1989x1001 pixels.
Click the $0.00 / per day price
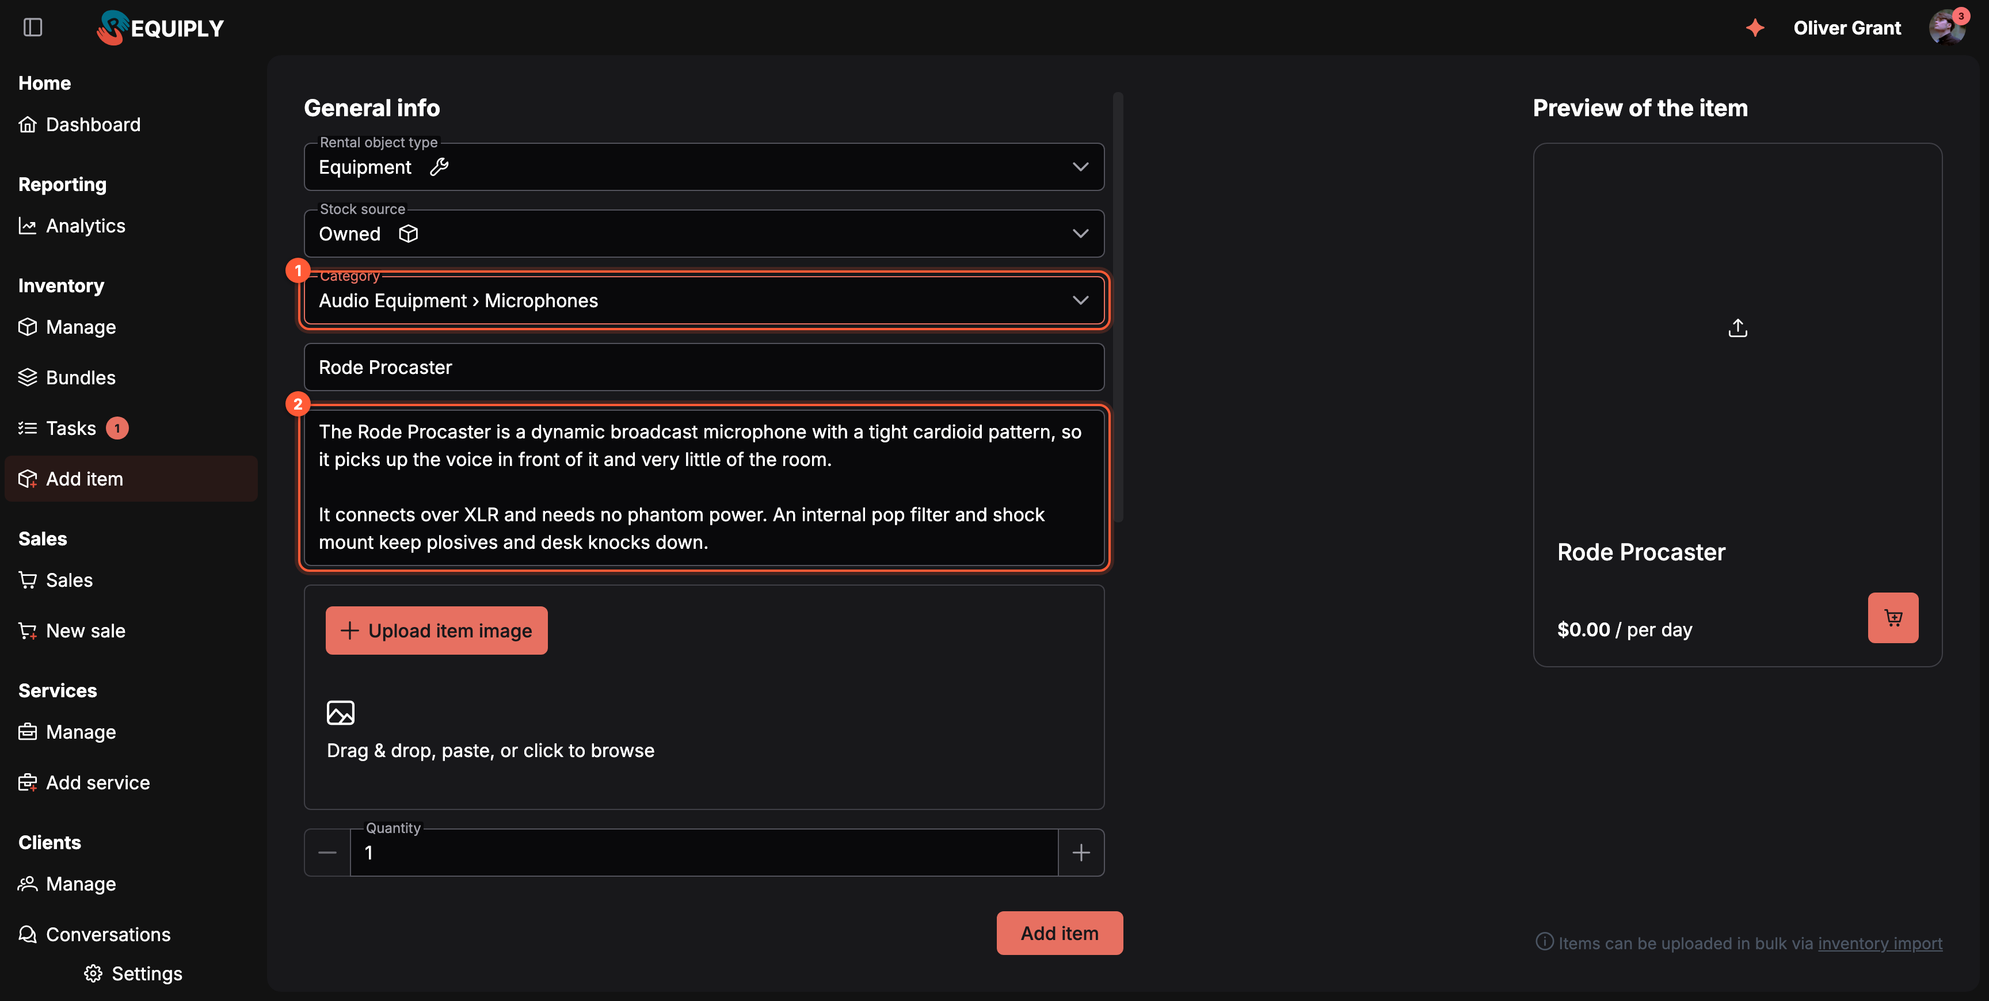coord(1625,630)
